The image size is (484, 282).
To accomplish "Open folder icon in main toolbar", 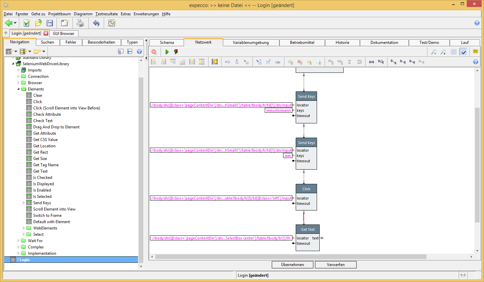I will 38,23.
